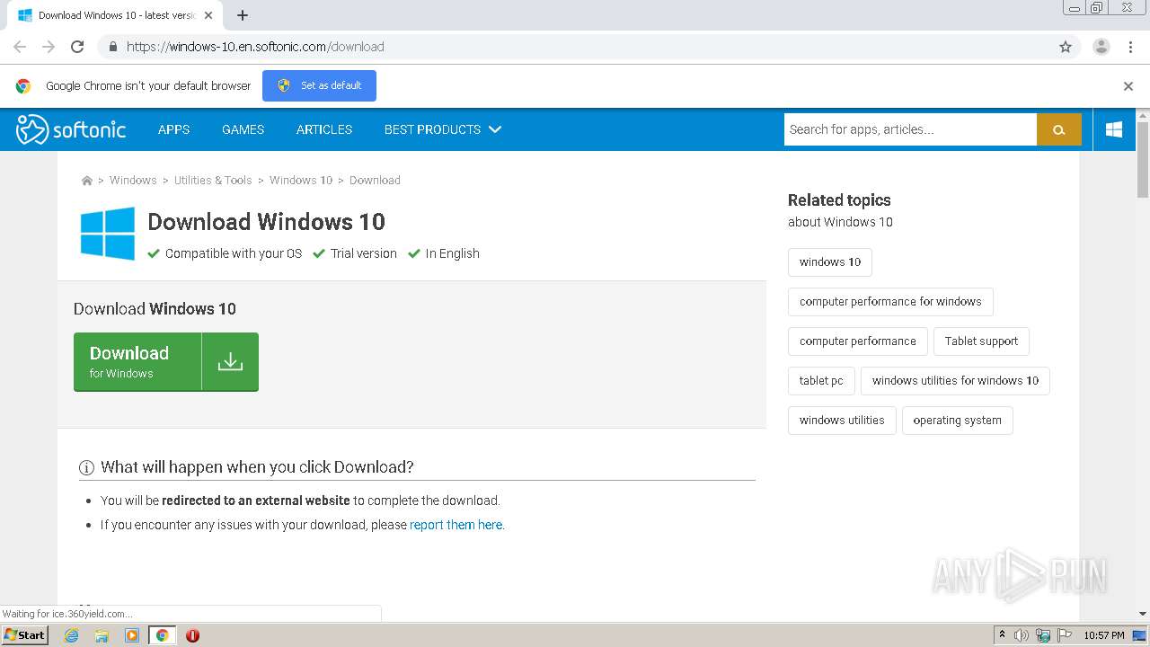
Task: Click the download arrow icon on green button
Action: click(230, 361)
